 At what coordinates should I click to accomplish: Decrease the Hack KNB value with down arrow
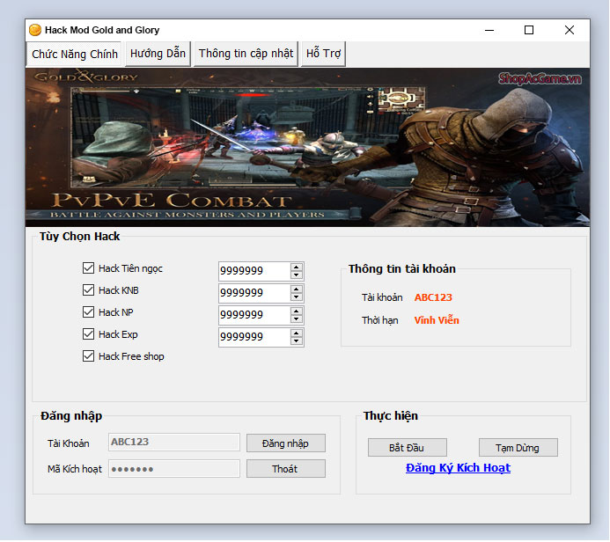point(296,297)
